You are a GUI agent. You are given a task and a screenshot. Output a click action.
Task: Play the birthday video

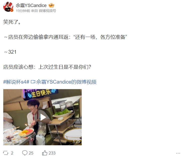[43, 117]
